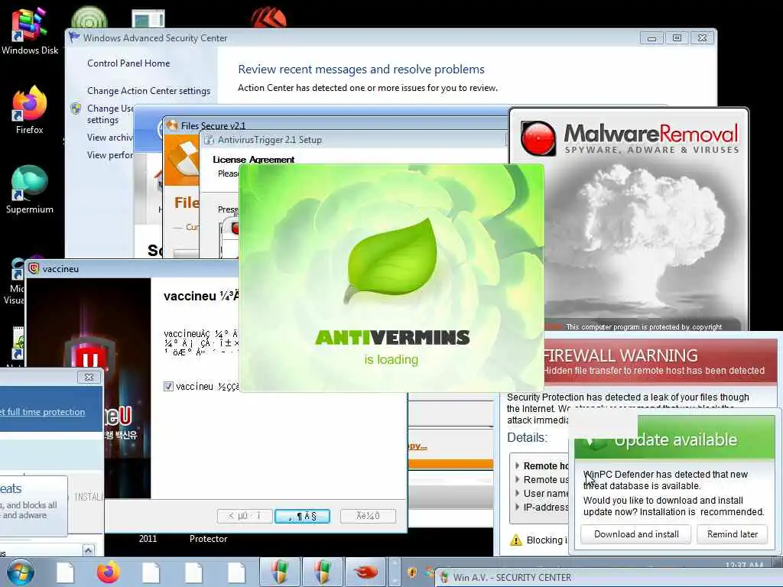Click the Files Secure v2.1 title bar icon
The image size is (783, 587).
pos(172,125)
